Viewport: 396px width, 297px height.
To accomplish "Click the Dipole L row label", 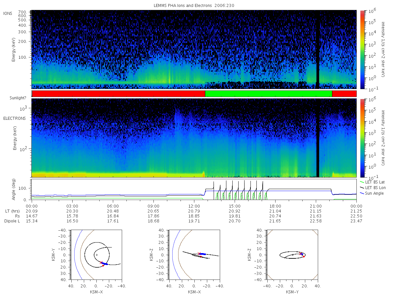I will [x=12, y=221].
